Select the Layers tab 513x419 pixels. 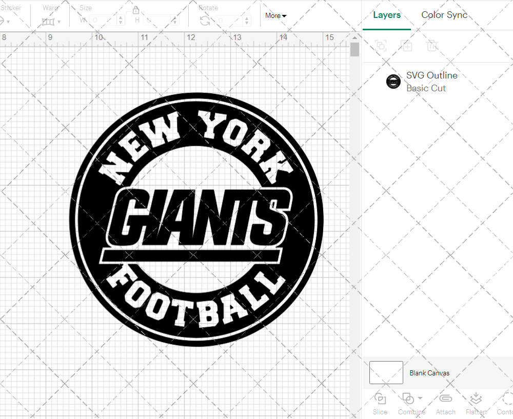[387, 15]
